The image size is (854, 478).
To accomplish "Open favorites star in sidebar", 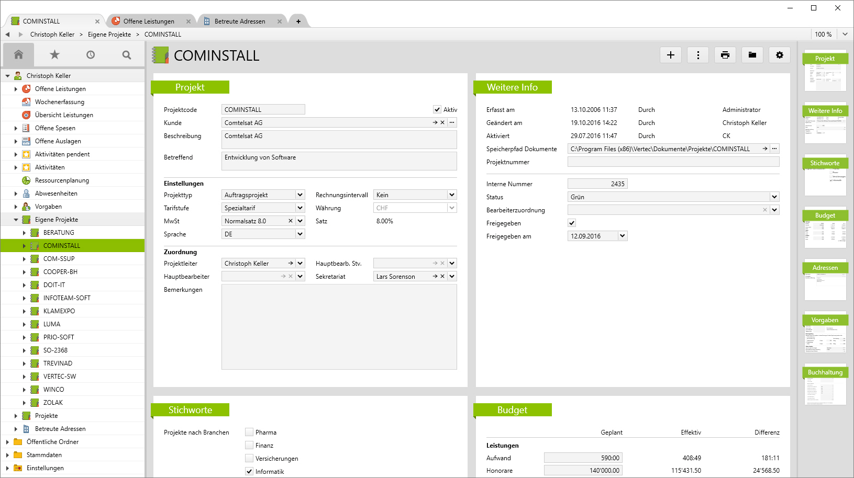I will click(x=54, y=54).
